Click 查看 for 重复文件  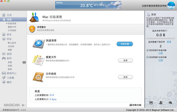[125, 61]
